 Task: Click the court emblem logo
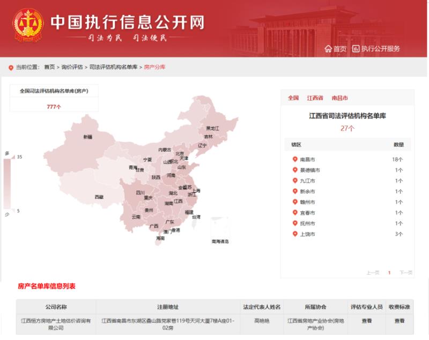(28, 25)
